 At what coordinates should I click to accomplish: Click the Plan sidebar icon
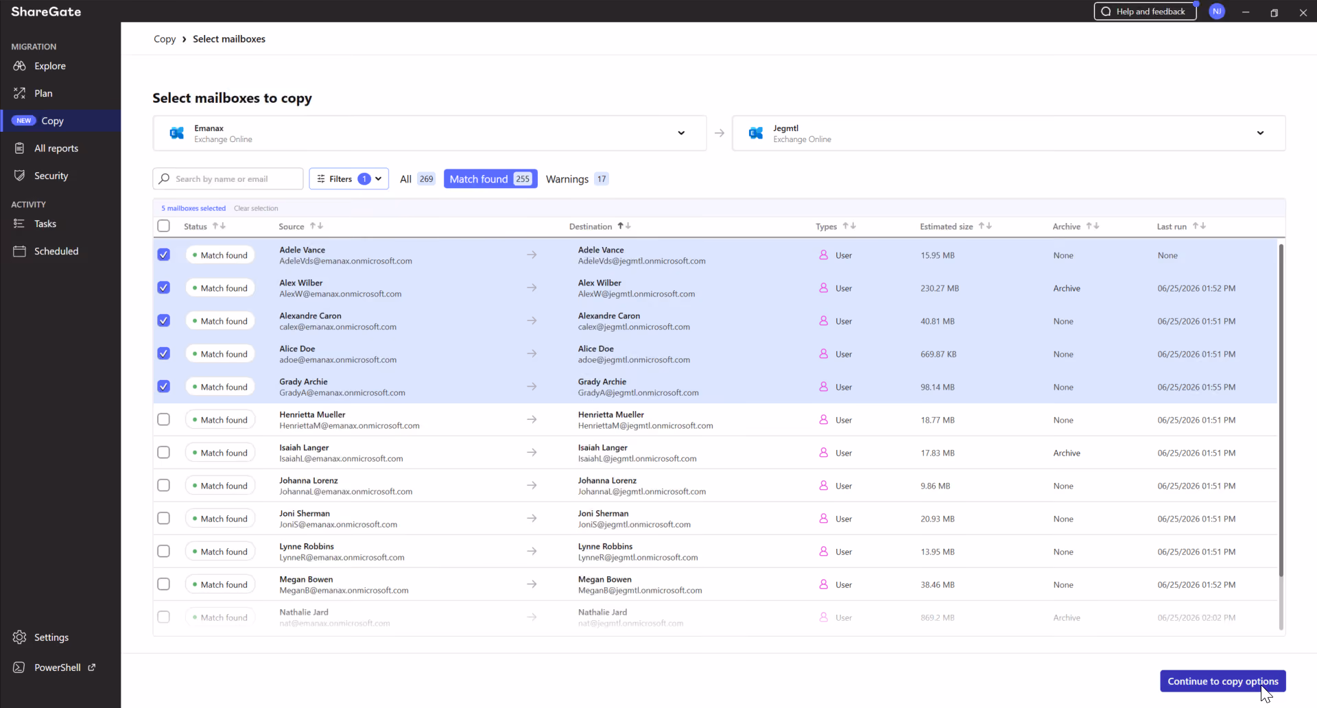coord(19,93)
